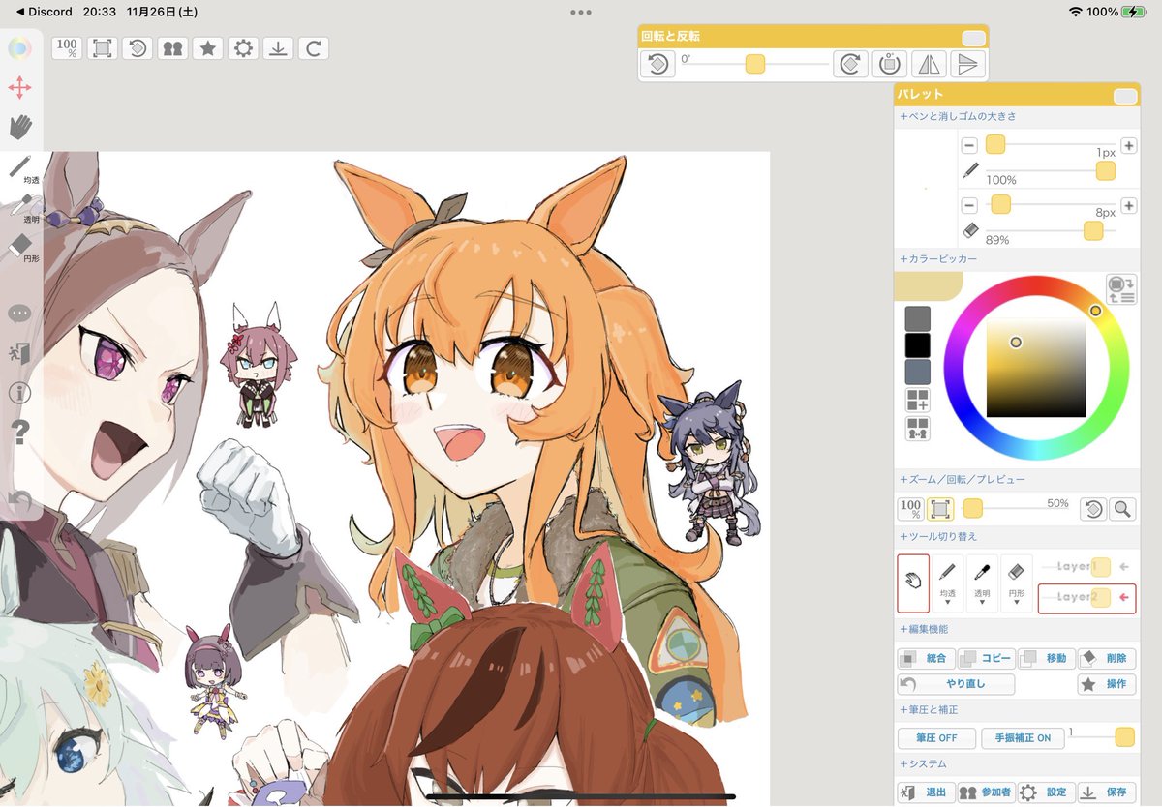
Task: Collapse the 編集機能 section
Action: pyautogui.click(x=924, y=629)
